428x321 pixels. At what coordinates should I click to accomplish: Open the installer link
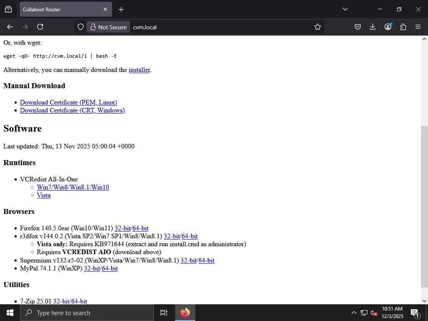click(139, 70)
